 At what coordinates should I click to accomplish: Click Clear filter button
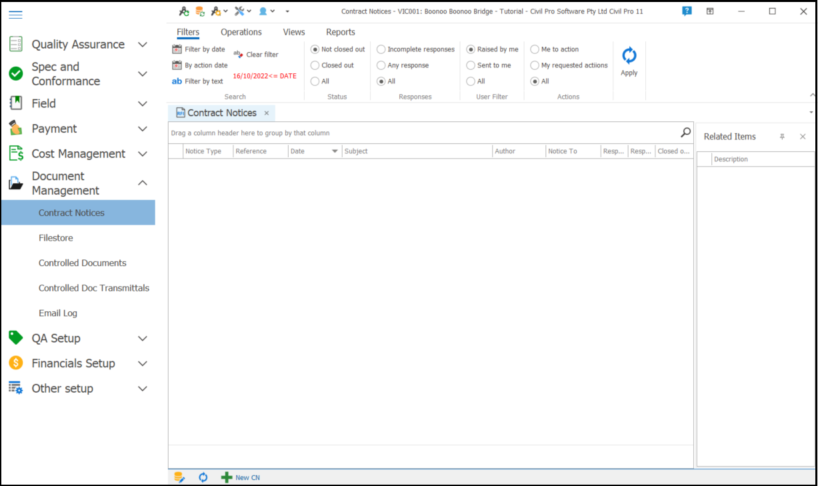[256, 55]
